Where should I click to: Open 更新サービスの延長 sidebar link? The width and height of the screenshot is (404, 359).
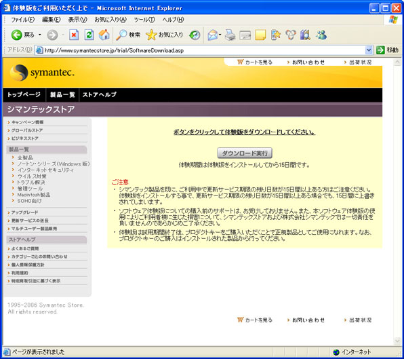(30, 221)
